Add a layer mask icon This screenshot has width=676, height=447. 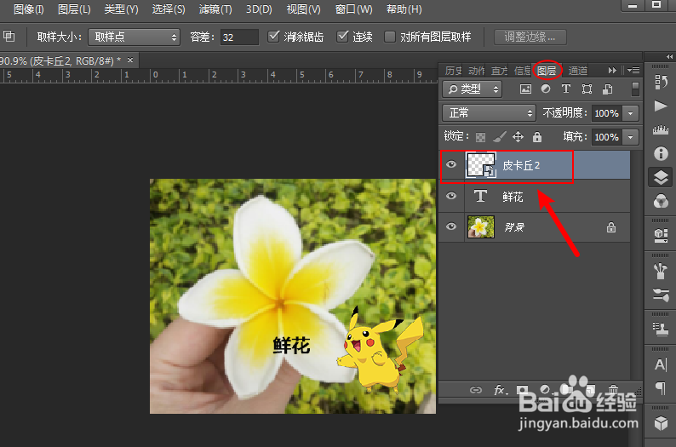(523, 390)
